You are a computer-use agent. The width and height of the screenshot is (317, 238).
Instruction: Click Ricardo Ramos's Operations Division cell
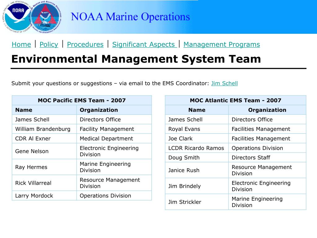267,148
